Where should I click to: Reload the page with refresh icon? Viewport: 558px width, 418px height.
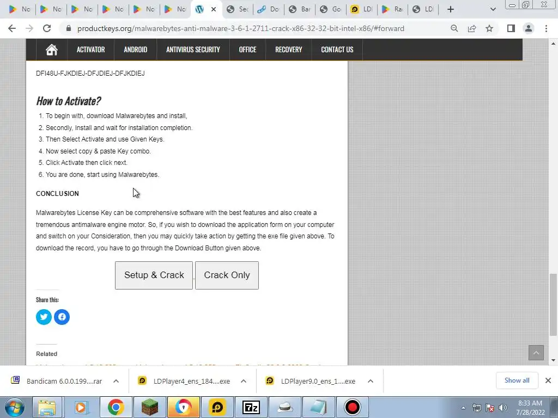(x=47, y=28)
